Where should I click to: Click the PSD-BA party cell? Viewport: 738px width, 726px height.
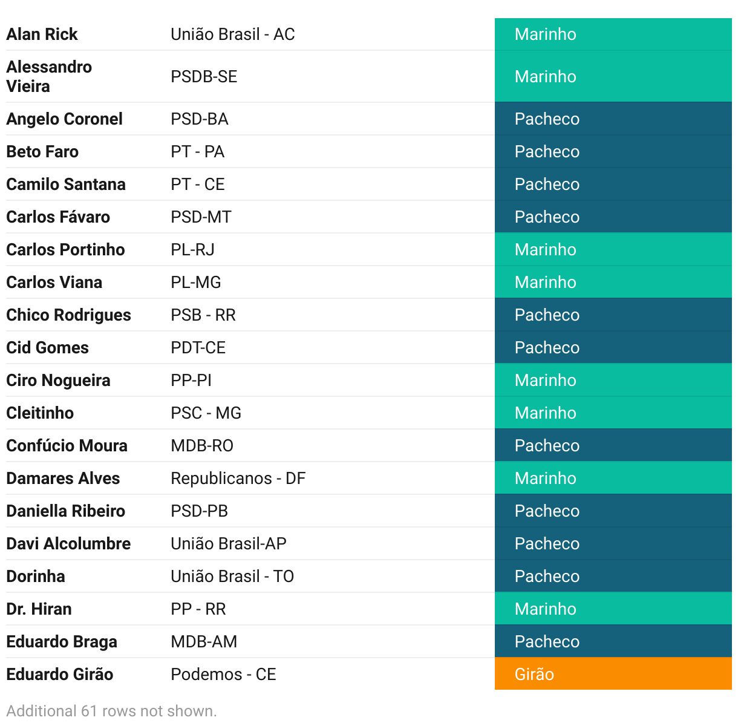click(200, 119)
